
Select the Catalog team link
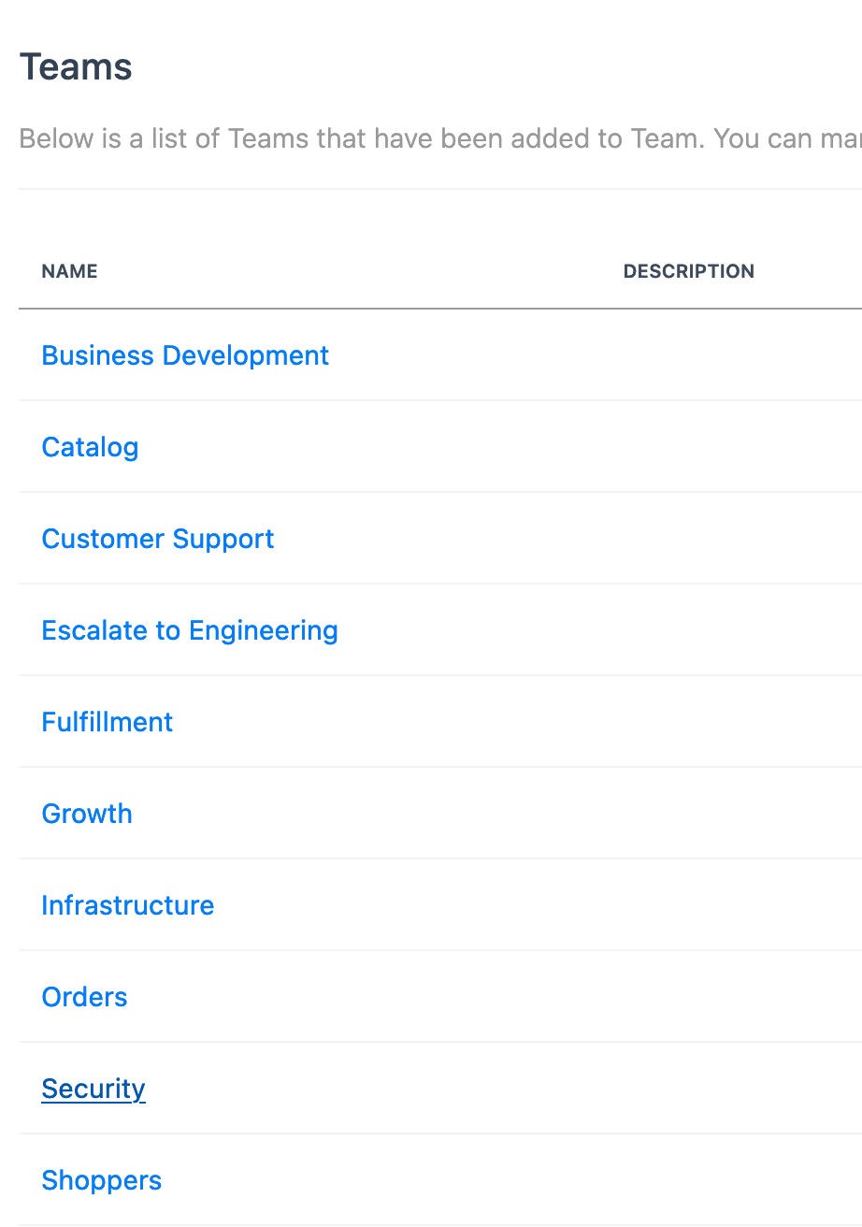click(x=90, y=447)
